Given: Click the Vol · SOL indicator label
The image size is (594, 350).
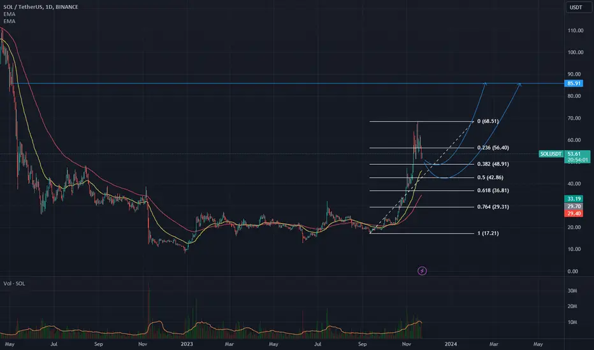Looking at the screenshot, I should [x=14, y=283].
